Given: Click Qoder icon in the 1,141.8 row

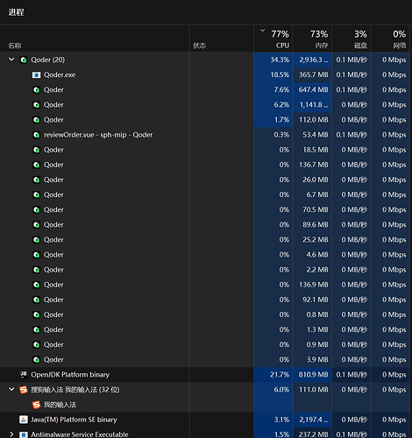Looking at the screenshot, I should tap(36, 105).
